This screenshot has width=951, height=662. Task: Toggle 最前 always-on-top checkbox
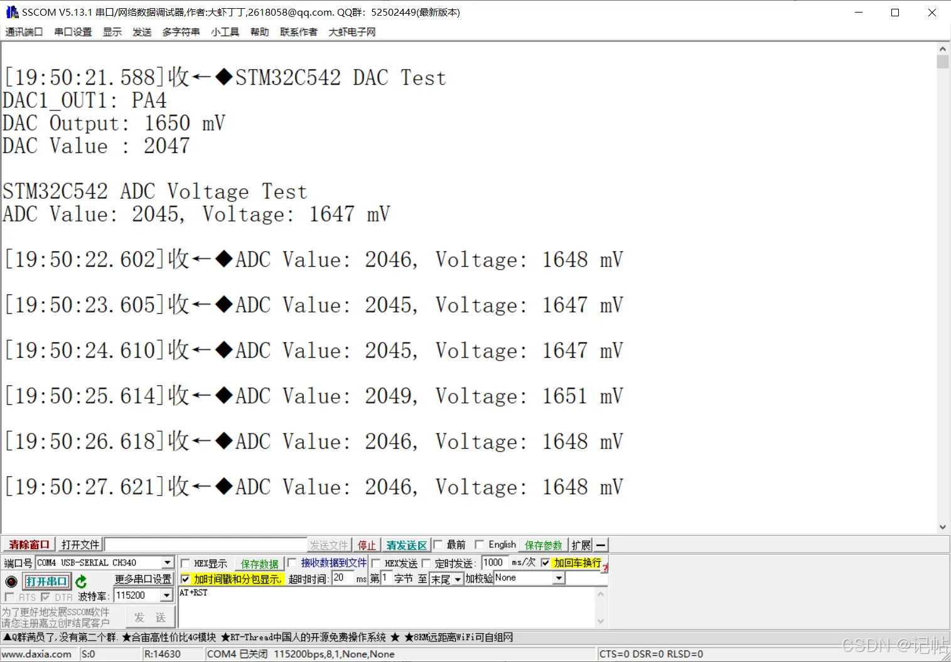[438, 545]
